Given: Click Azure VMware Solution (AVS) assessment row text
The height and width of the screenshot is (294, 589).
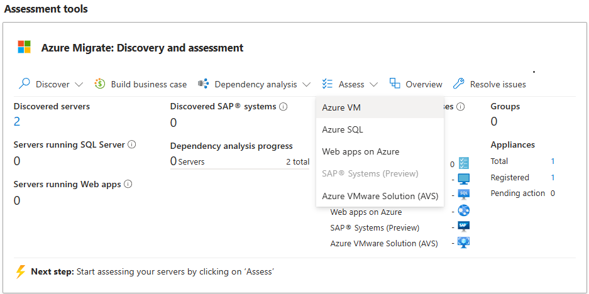Looking at the screenshot, I should [x=384, y=243].
